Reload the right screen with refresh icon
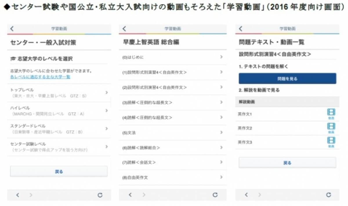The width and height of the screenshot is (348, 206). (329, 195)
